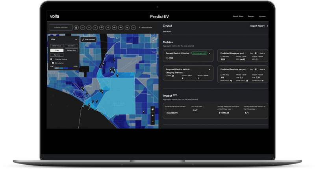
Task: Expand Proposed Electric Vehicle Charging Stations chevron
Action: click(x=209, y=69)
